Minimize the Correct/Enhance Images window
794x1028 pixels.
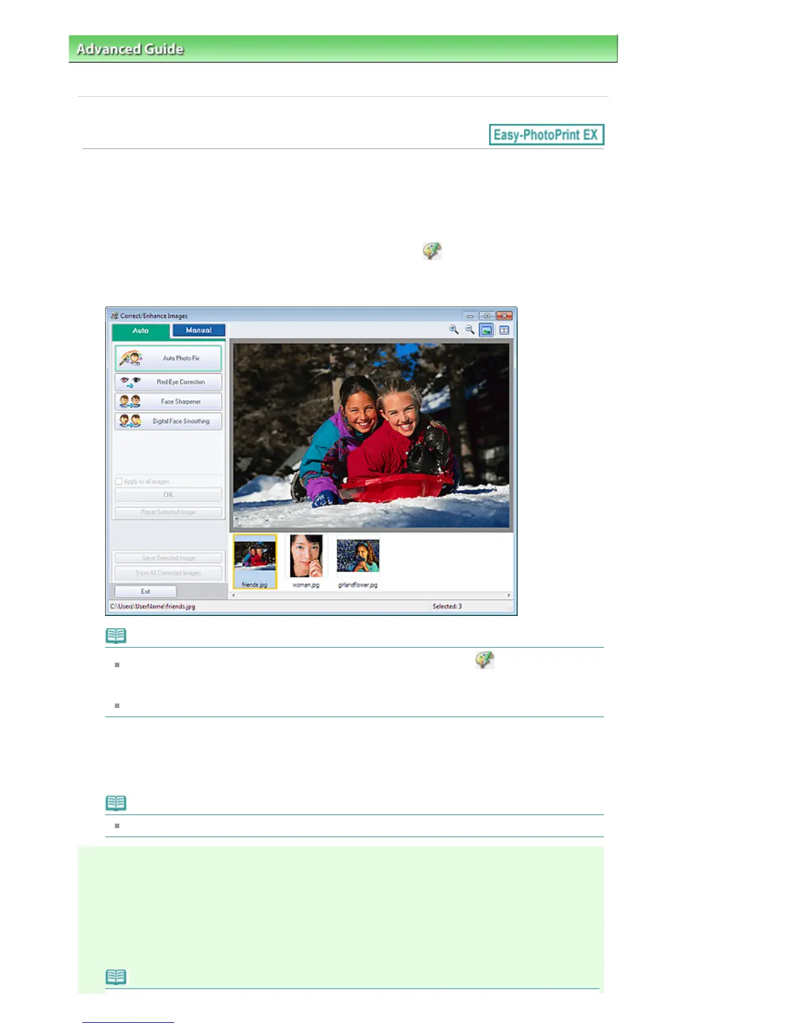pyautogui.click(x=470, y=316)
